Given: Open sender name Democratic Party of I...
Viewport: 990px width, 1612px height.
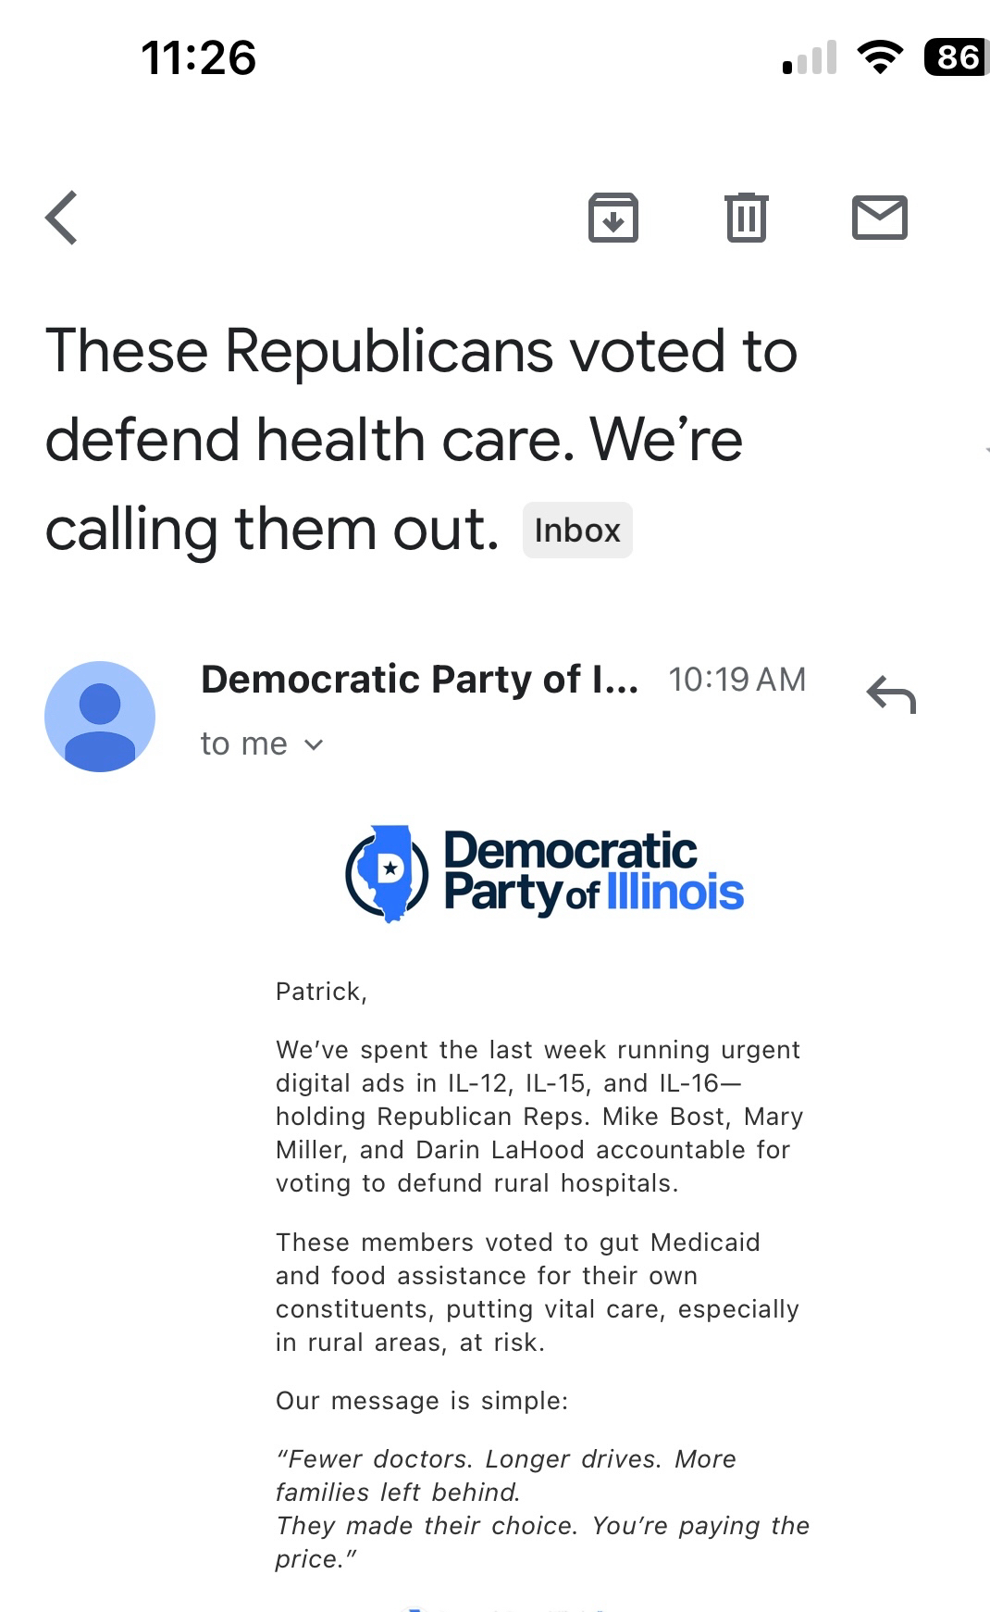Looking at the screenshot, I should (419, 680).
